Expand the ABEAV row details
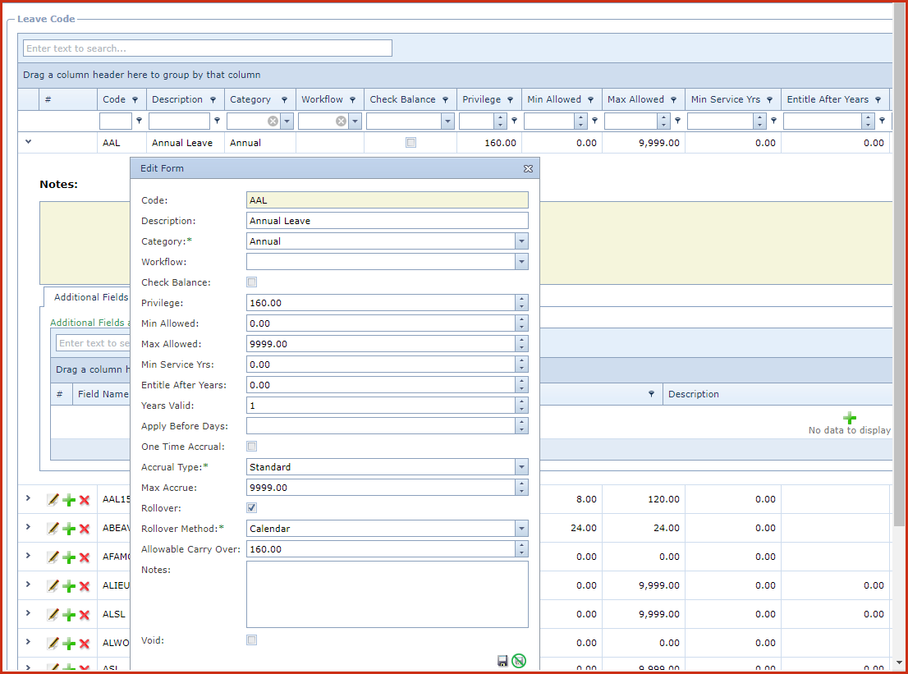The image size is (908, 674). click(28, 527)
